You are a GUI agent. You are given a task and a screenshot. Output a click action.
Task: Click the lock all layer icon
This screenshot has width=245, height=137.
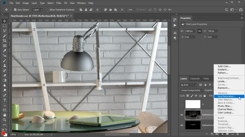pyautogui.click(x=204, y=96)
